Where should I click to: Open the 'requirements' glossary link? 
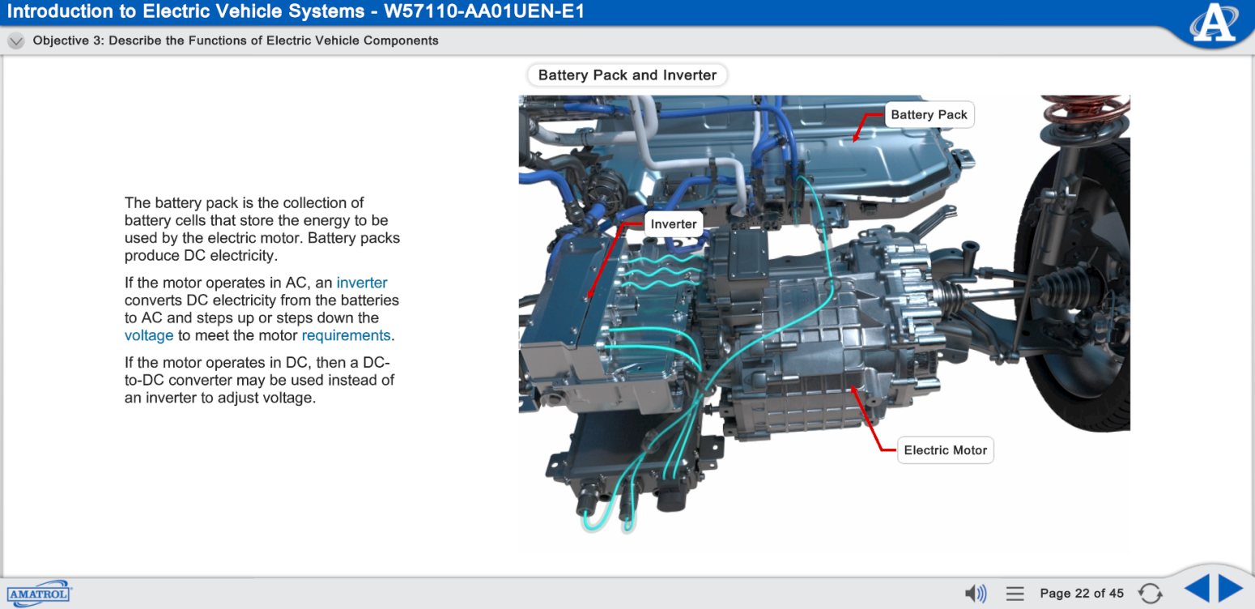pyautogui.click(x=346, y=335)
